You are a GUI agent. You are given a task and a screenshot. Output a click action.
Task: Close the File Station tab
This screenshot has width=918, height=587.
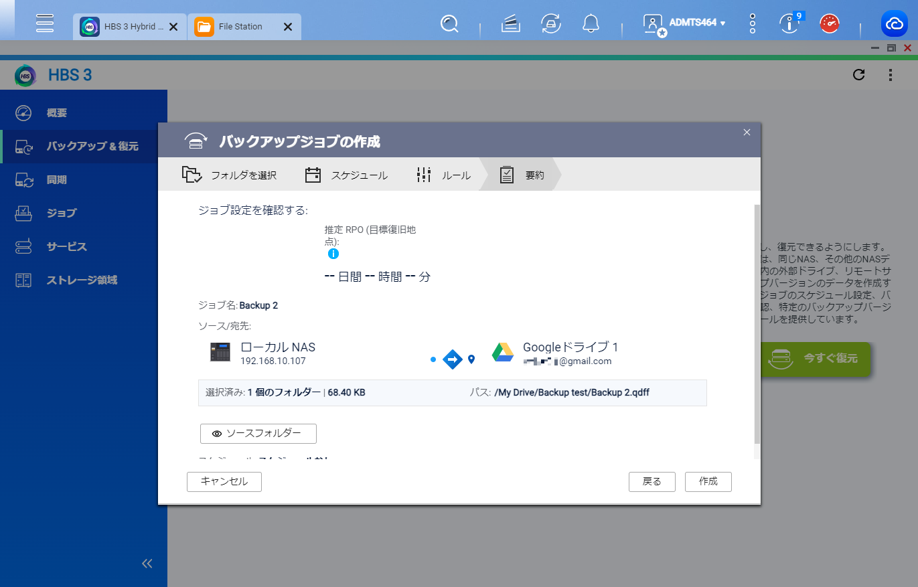point(288,27)
